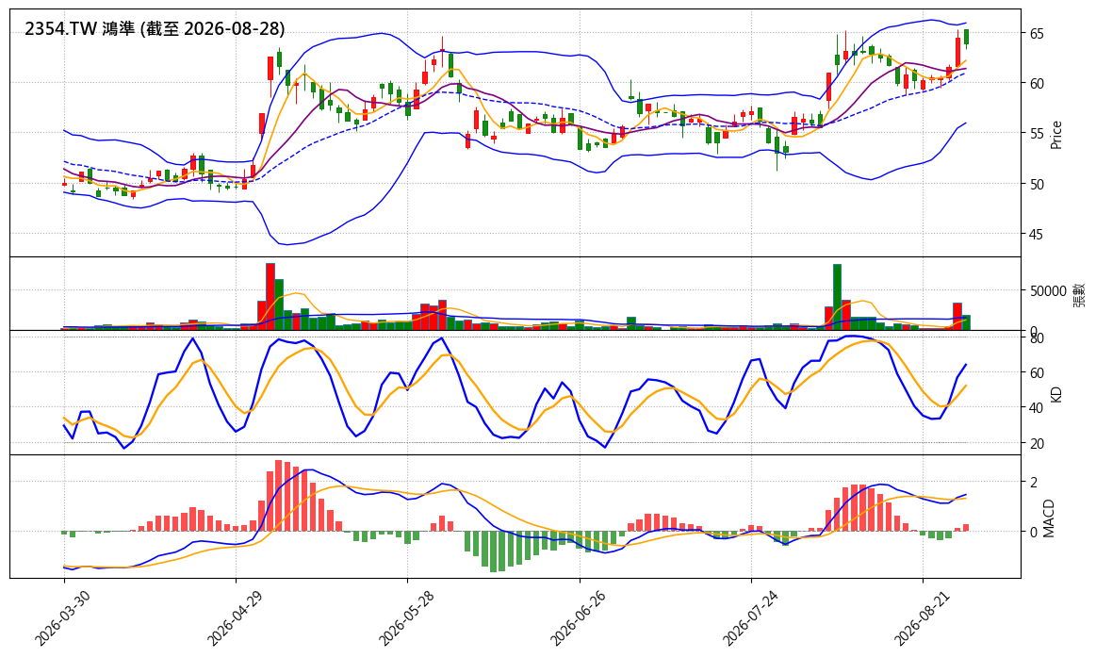Click volume tick value 50000

[x=1047, y=291]
